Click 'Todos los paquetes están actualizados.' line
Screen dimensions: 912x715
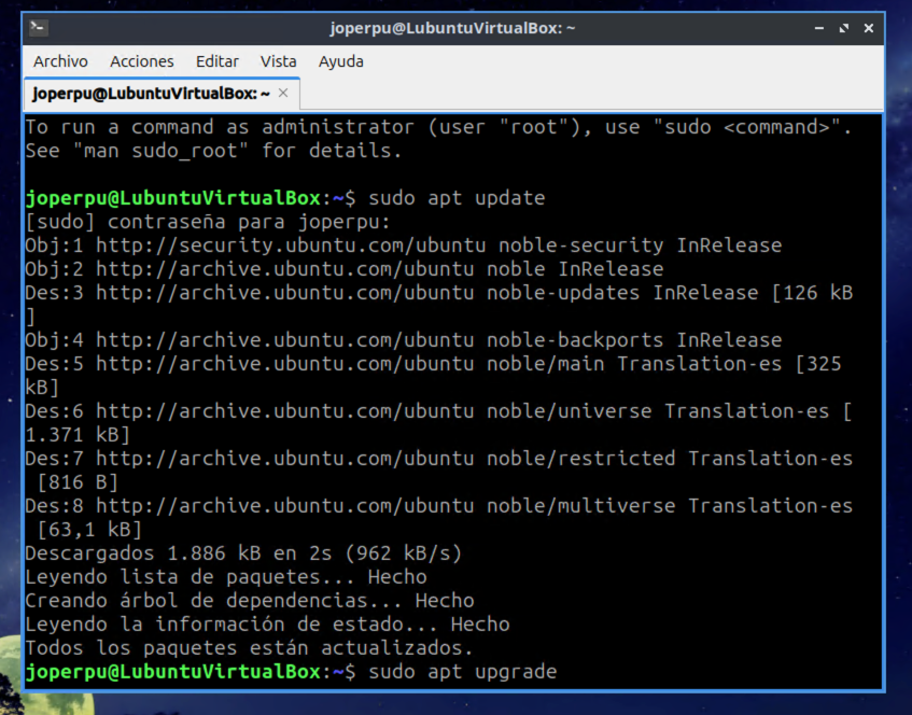click(249, 648)
